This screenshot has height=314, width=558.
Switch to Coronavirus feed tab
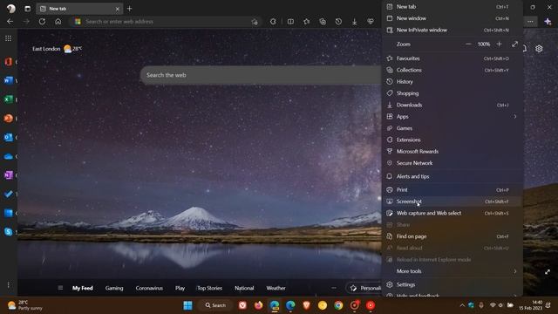pos(149,288)
